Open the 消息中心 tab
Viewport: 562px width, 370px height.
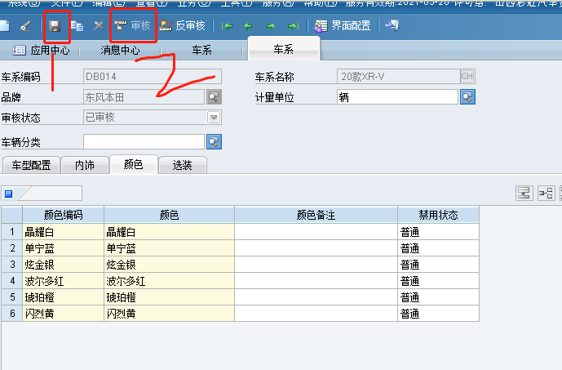point(119,51)
